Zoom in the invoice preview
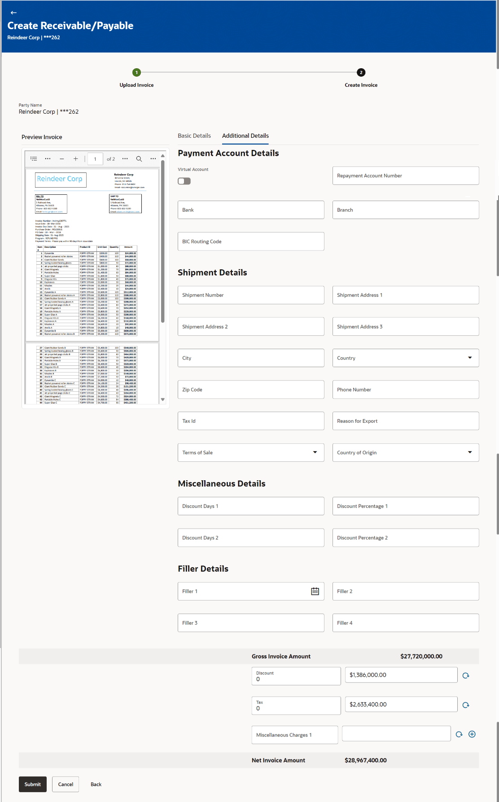The height and width of the screenshot is (802, 499). (x=76, y=159)
